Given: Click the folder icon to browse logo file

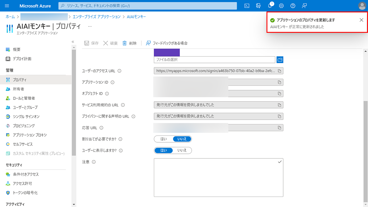Looking at the screenshot, I should 280,60.
